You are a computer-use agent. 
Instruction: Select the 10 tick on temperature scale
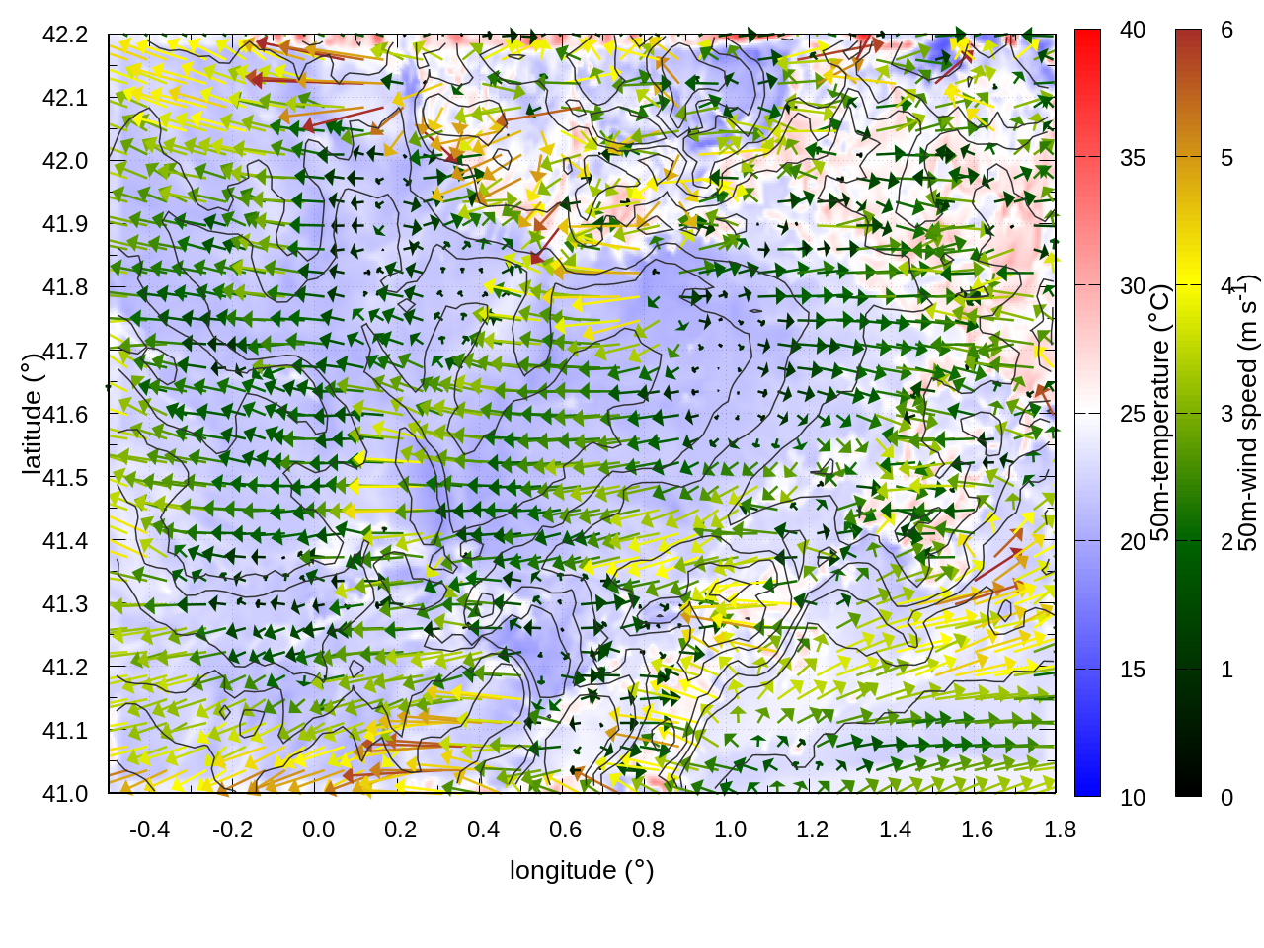[1133, 798]
